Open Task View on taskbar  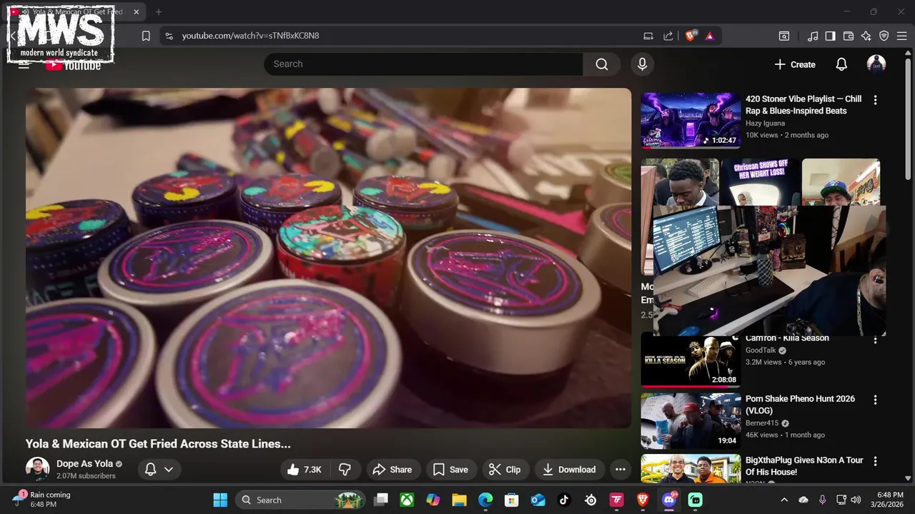click(x=382, y=500)
